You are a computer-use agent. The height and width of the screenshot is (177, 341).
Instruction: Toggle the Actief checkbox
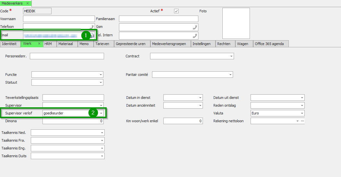176,11
